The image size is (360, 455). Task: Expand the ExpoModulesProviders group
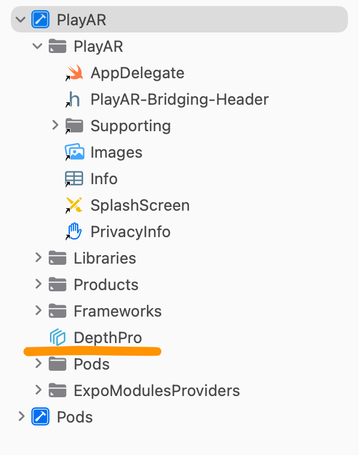pos(38,390)
